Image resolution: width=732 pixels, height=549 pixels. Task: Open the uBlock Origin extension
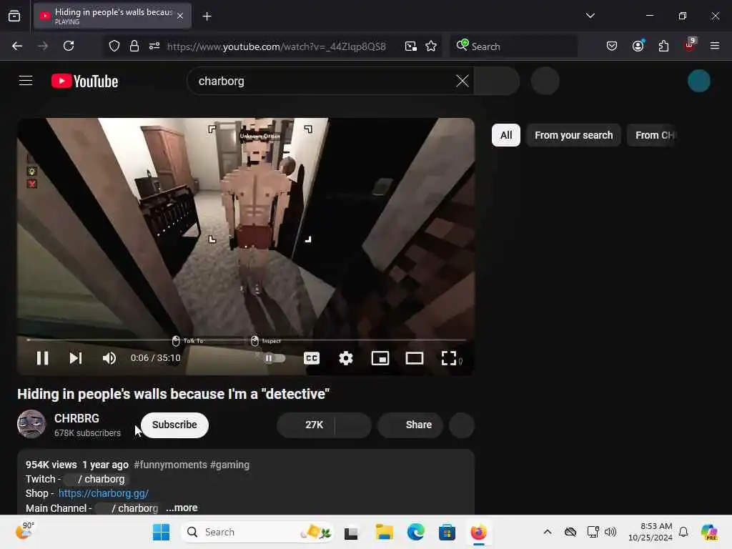point(690,45)
